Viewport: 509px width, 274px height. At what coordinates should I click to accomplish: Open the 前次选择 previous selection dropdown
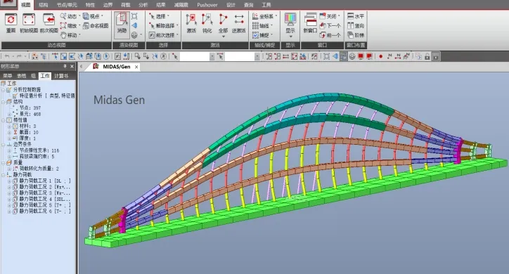click(164, 34)
